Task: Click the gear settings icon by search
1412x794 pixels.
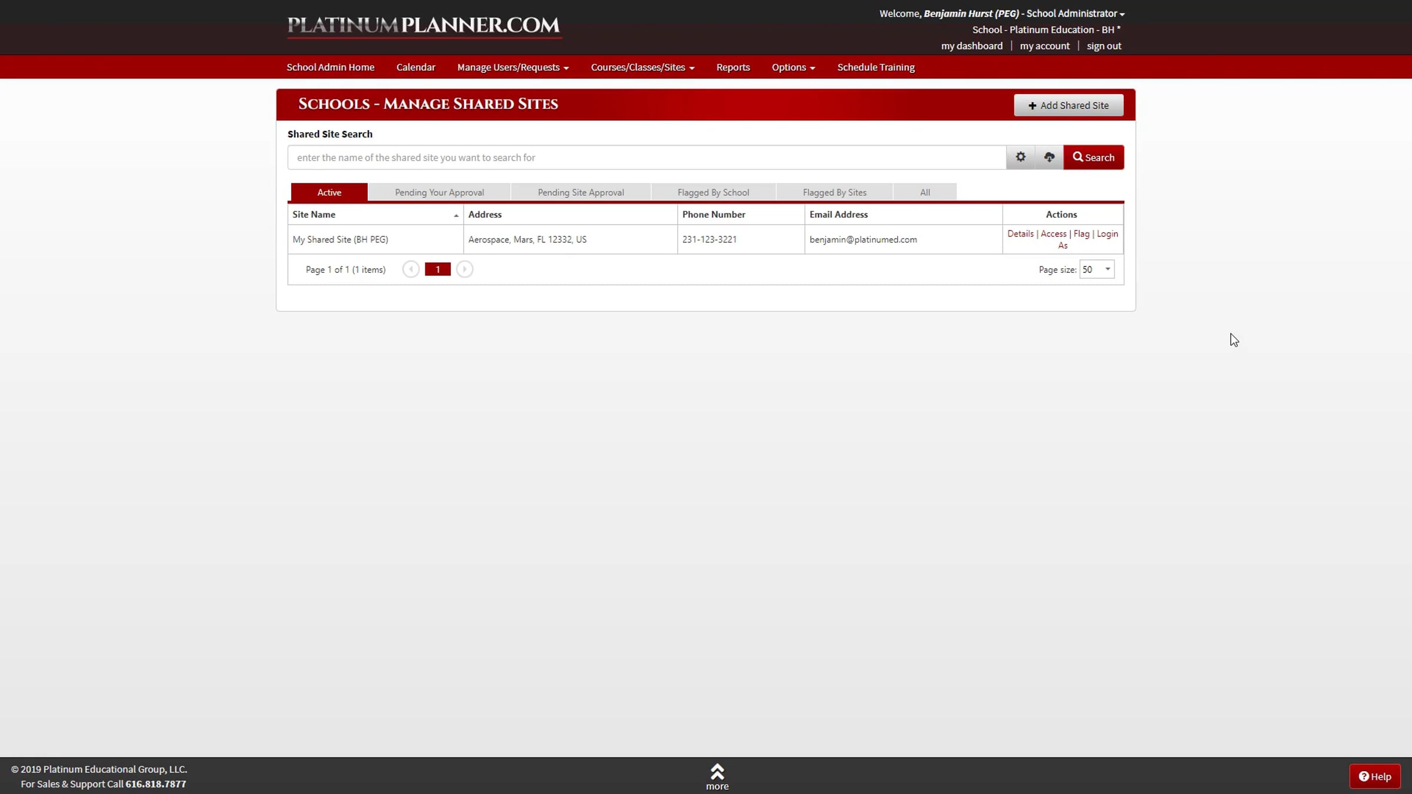Action: 1020,157
